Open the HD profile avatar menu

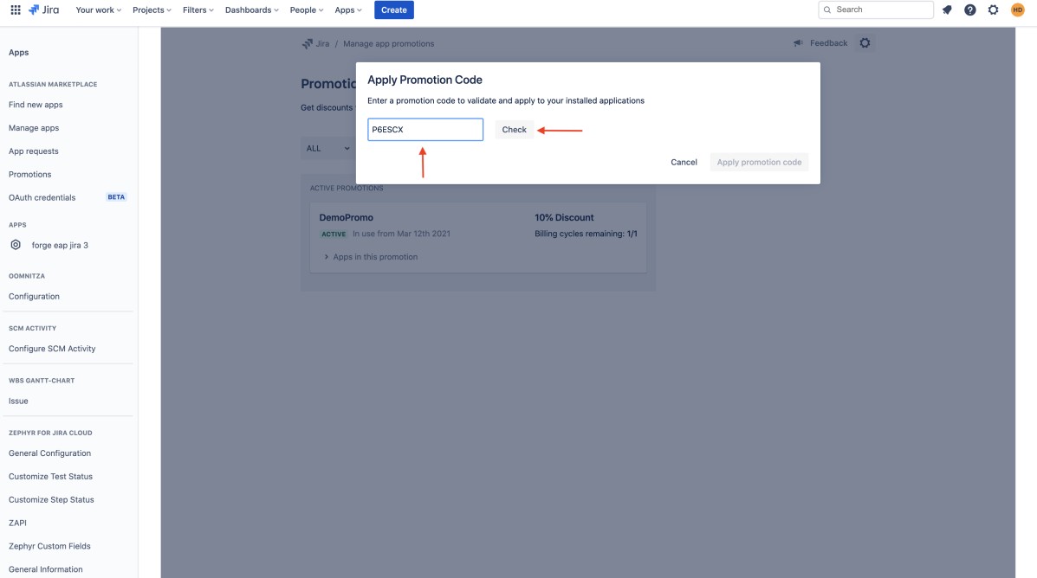pos(1016,10)
